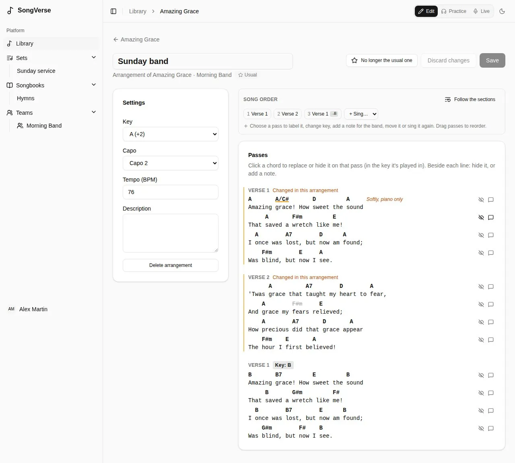Add note to first 'I once was lost' line
This screenshot has height=463, width=515.
point(491,235)
